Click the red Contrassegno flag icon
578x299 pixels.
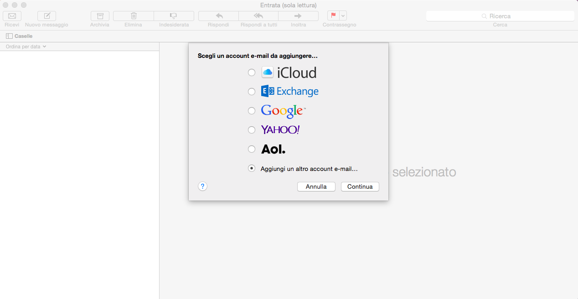(x=333, y=15)
